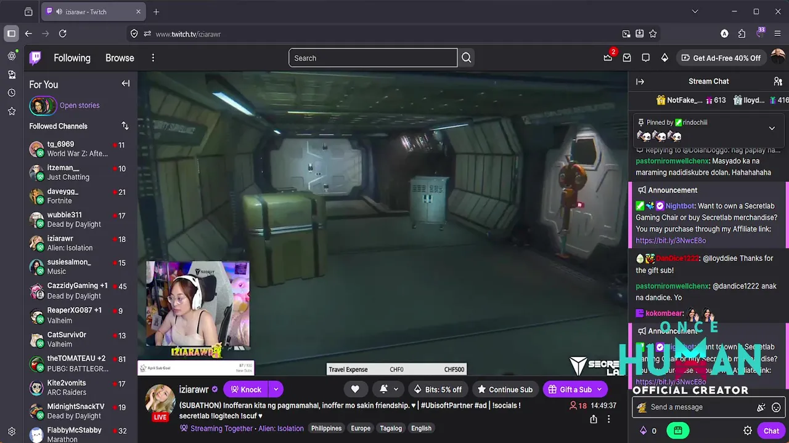
Task: Click the search magnifier button
Action: point(467,58)
